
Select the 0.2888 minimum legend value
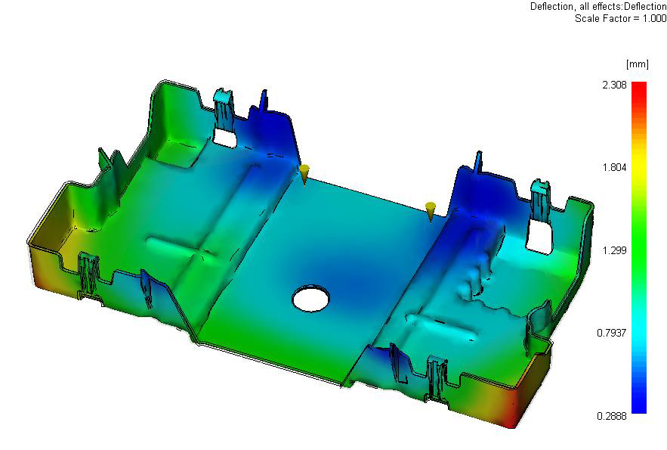point(612,416)
